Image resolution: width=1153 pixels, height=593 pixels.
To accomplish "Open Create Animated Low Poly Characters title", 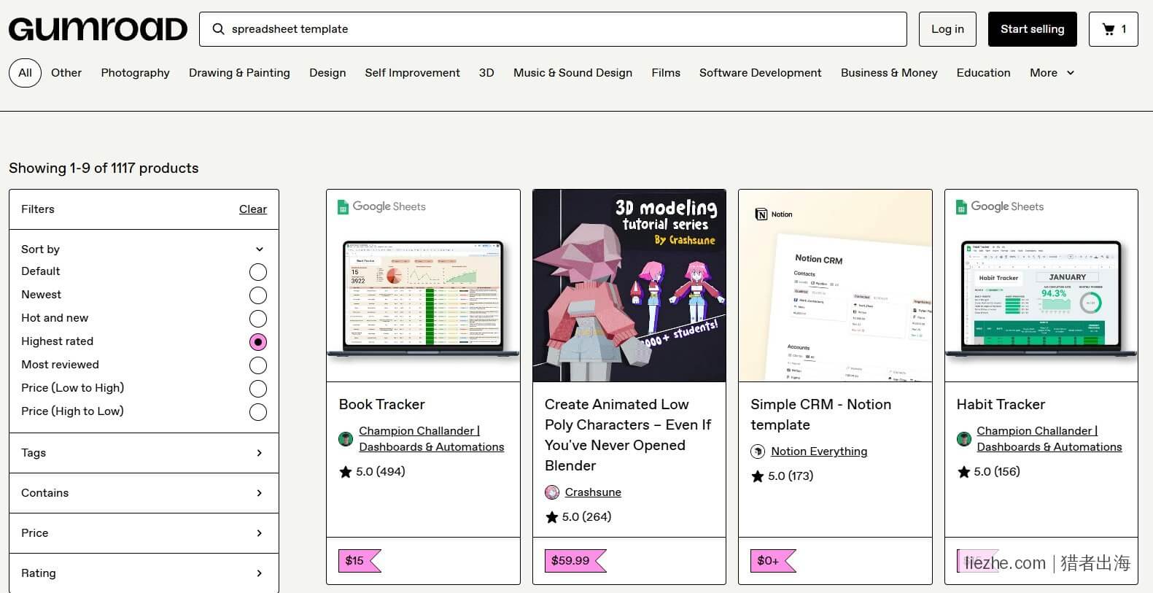I will pyautogui.click(x=628, y=435).
